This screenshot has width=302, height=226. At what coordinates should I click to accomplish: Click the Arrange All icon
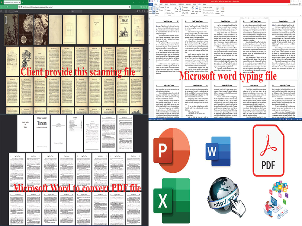197,10
